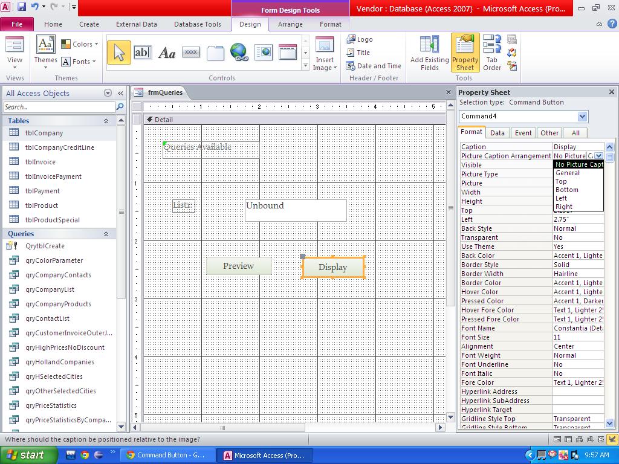Click the View button

[15, 53]
